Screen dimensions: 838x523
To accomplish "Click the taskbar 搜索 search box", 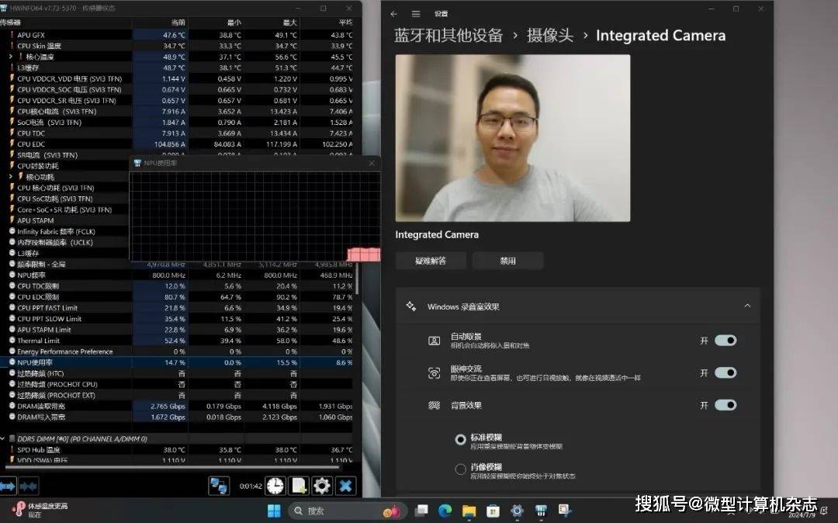I will pyautogui.click(x=348, y=511).
